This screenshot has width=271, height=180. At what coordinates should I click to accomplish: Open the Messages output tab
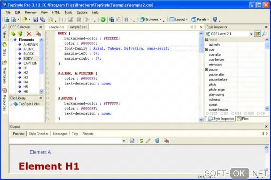[60, 134]
